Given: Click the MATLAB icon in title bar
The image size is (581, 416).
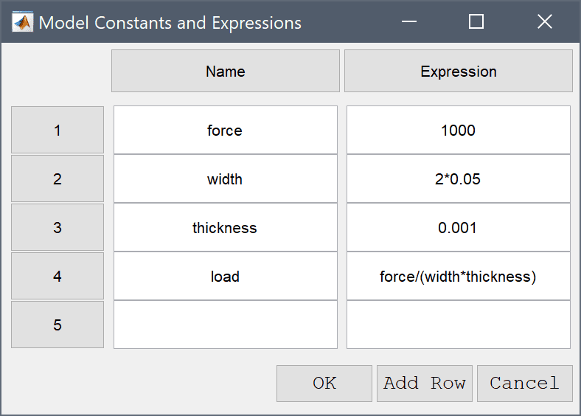Looking at the screenshot, I should click(23, 22).
